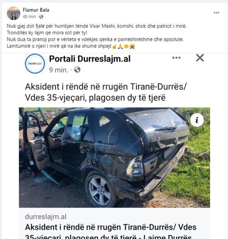Click the Portali Durreslajm.al page name
Viewport: 228px width, 239px height.
(x=90, y=59)
